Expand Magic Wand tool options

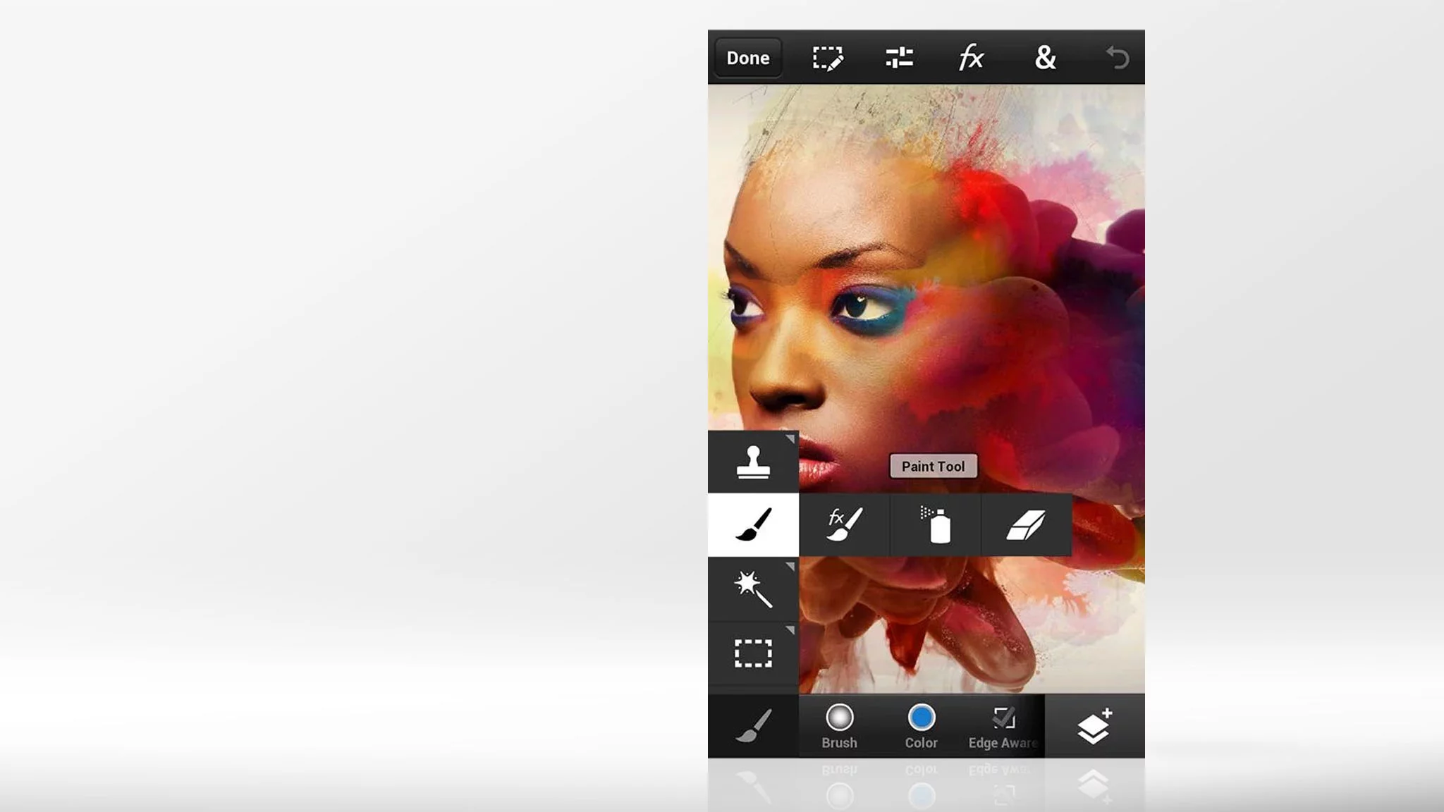point(793,567)
